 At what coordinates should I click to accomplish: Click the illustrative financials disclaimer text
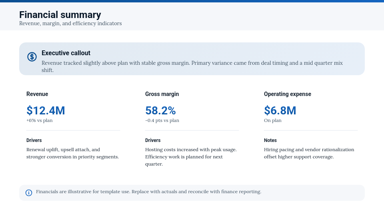pyautogui.click(x=148, y=192)
